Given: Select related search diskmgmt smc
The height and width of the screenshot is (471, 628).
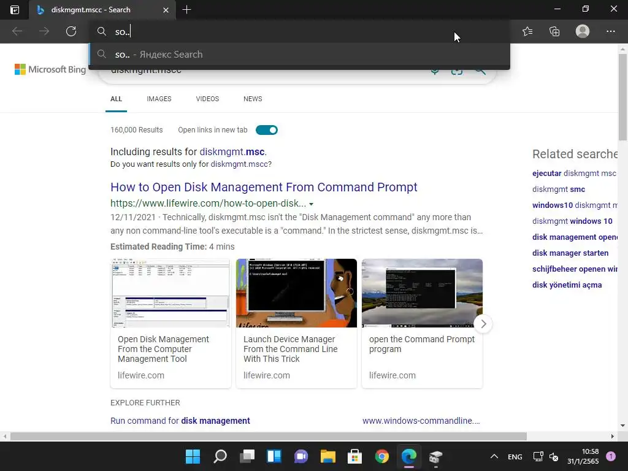Looking at the screenshot, I should click(559, 189).
